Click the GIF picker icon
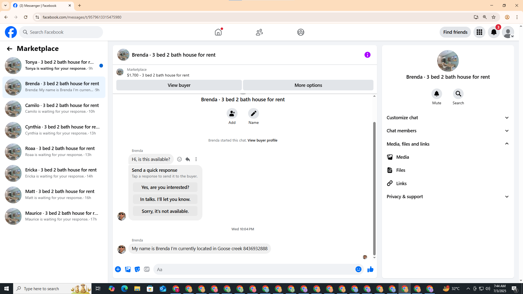 pos(147,269)
